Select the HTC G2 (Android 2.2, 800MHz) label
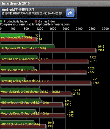 20,124
